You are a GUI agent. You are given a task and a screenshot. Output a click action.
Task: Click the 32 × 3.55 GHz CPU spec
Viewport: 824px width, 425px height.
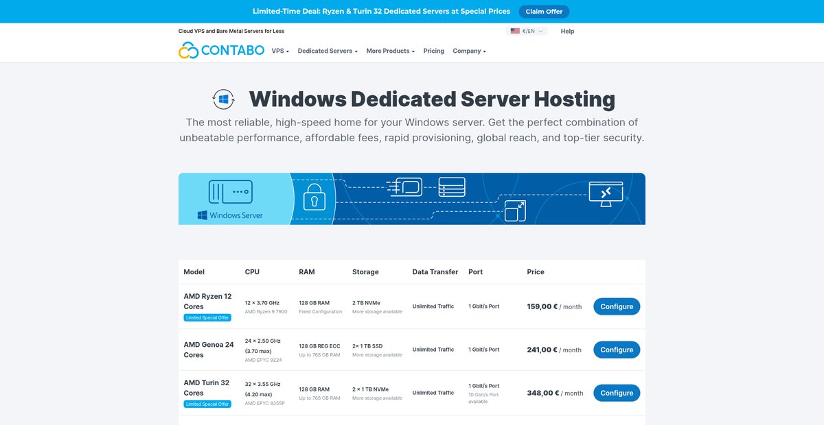tap(263, 385)
